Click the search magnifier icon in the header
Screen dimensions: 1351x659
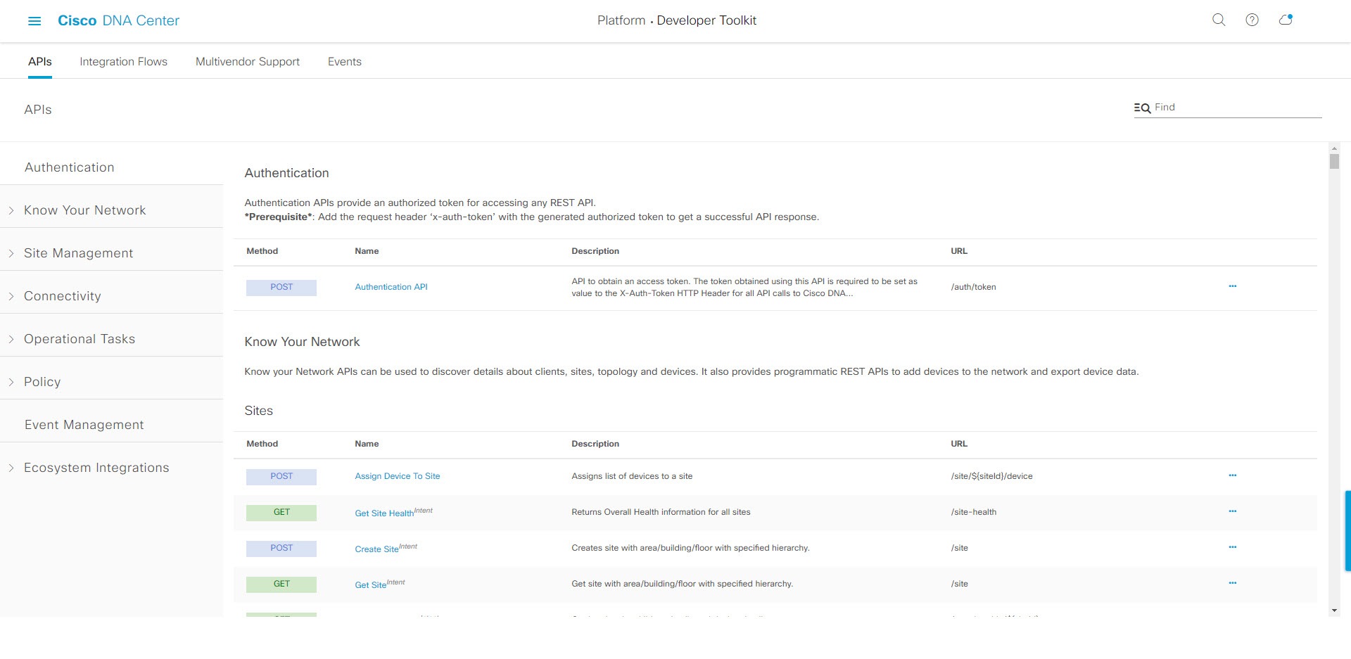click(1218, 20)
